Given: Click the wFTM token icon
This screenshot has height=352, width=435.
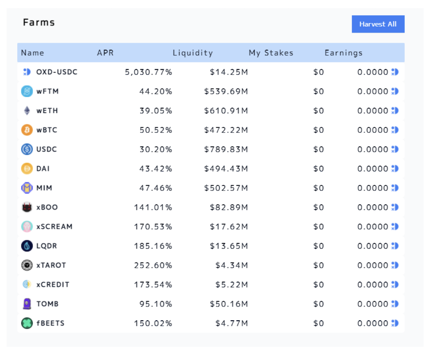Looking at the screenshot, I should (x=27, y=91).
